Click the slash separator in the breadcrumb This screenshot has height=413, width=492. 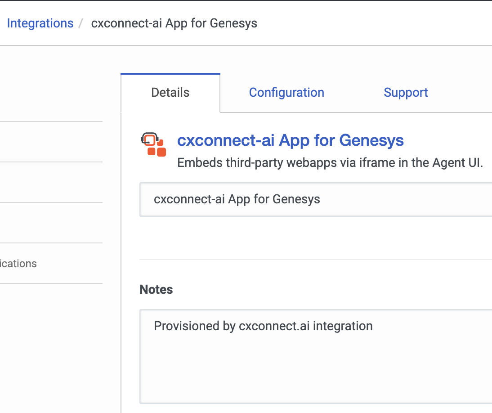click(x=81, y=23)
